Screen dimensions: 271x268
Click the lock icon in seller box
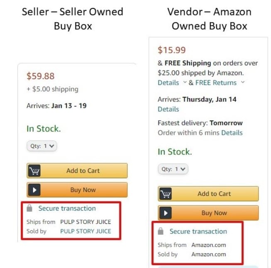29,208
